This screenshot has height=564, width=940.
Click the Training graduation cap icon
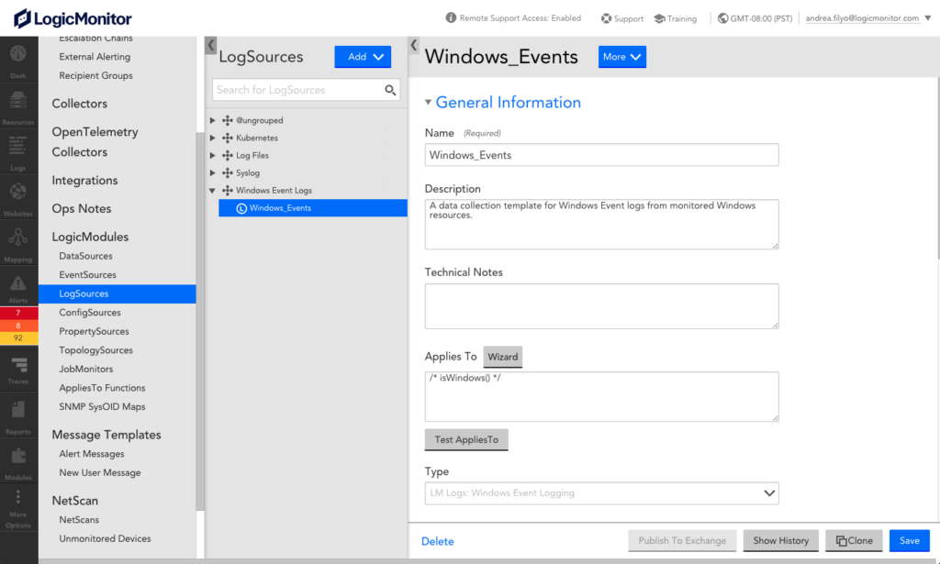[x=659, y=18]
